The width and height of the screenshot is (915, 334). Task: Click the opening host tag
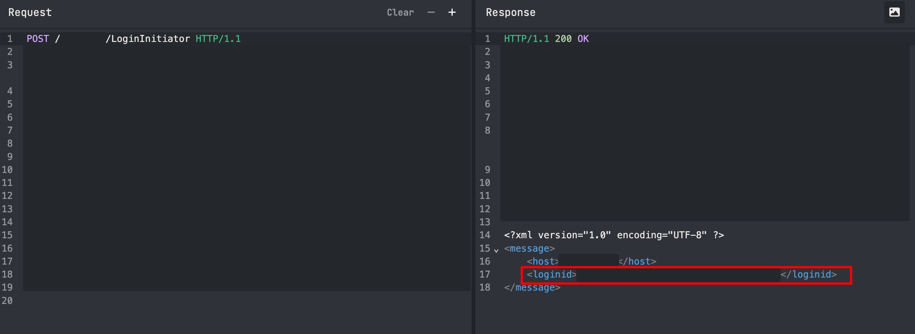pos(543,262)
